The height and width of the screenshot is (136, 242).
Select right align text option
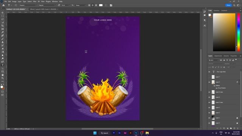96,5
